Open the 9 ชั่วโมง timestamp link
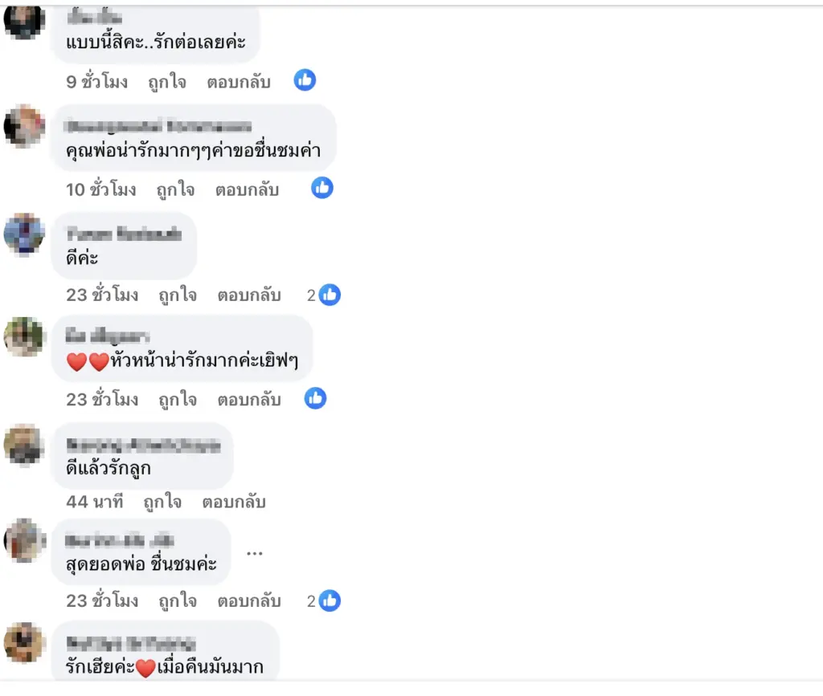823x696 pixels. (x=97, y=82)
